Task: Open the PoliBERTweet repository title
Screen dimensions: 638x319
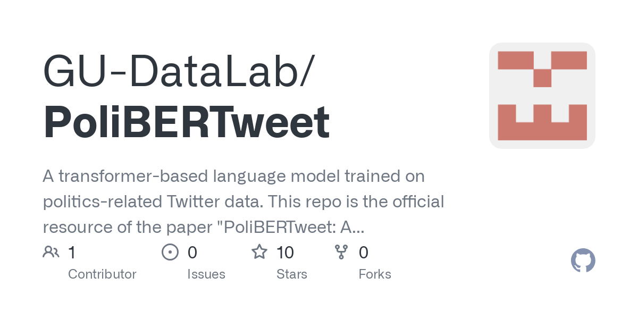Action: click(x=186, y=123)
